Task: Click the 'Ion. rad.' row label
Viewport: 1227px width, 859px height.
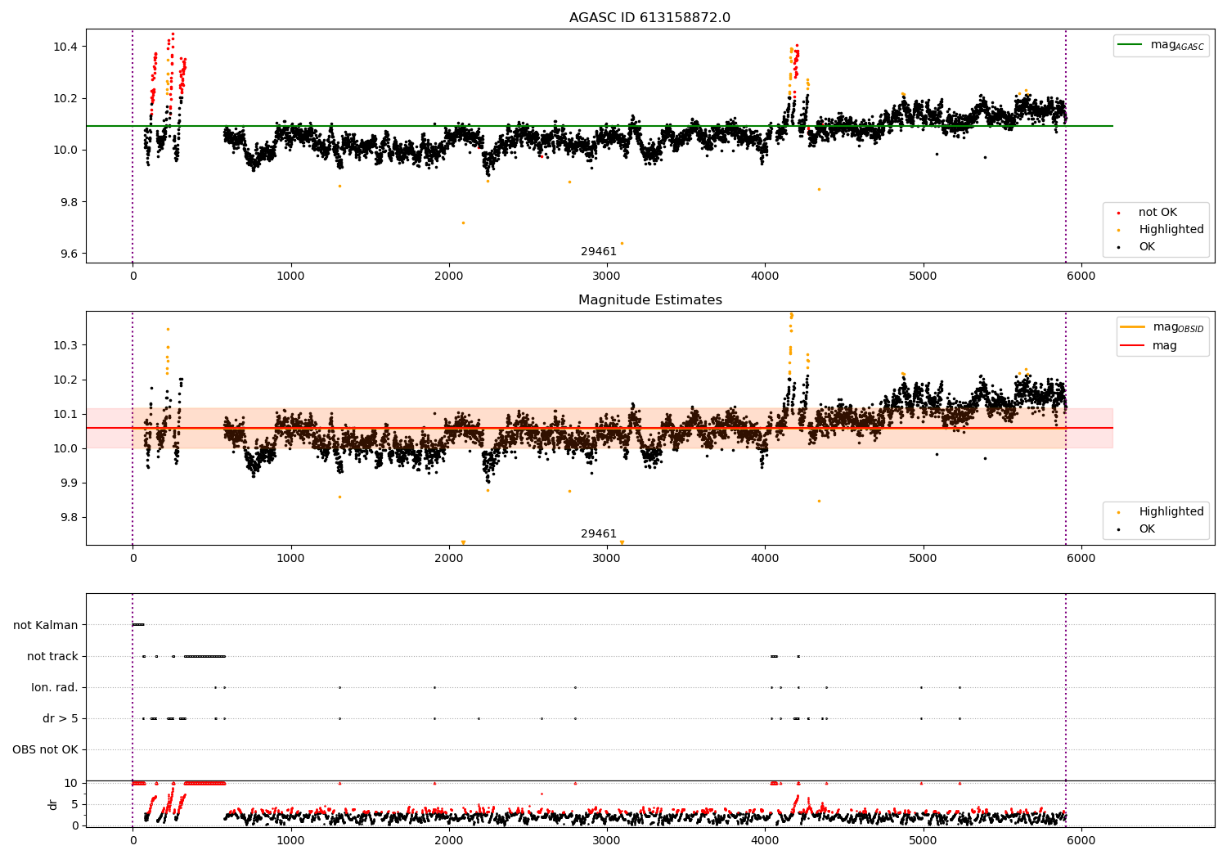Action: point(55,687)
